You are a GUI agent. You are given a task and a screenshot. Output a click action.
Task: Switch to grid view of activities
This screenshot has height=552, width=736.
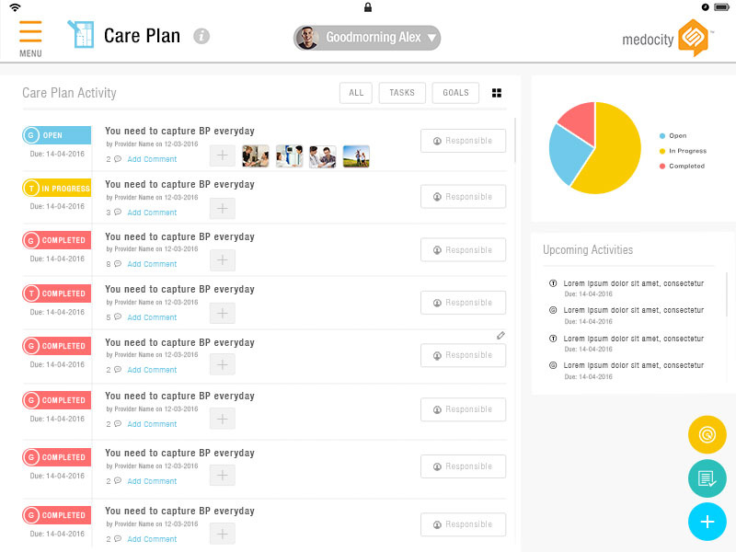pyautogui.click(x=497, y=92)
